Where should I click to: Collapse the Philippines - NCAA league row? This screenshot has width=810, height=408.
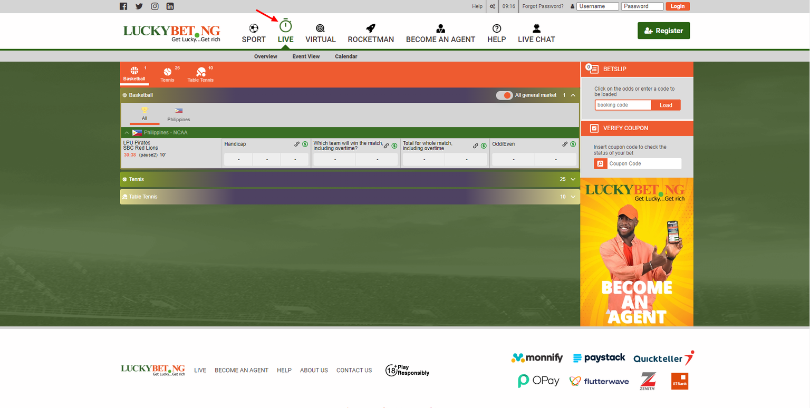pyautogui.click(x=126, y=132)
